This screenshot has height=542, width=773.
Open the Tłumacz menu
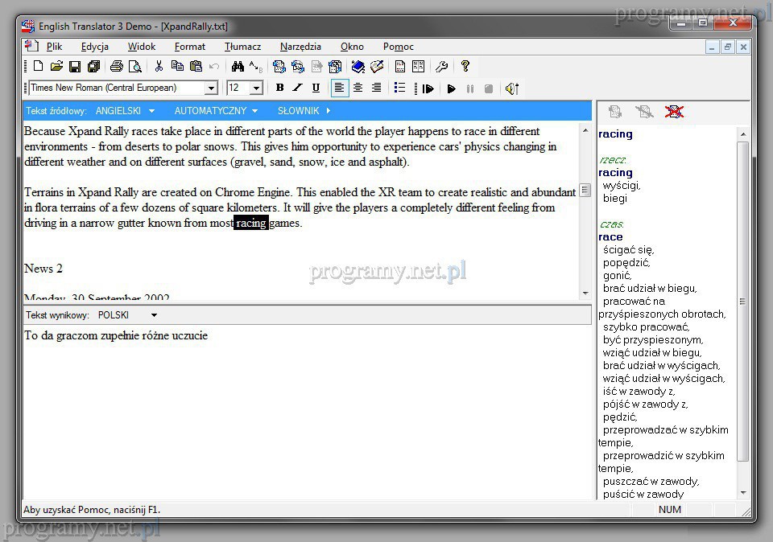coord(242,47)
